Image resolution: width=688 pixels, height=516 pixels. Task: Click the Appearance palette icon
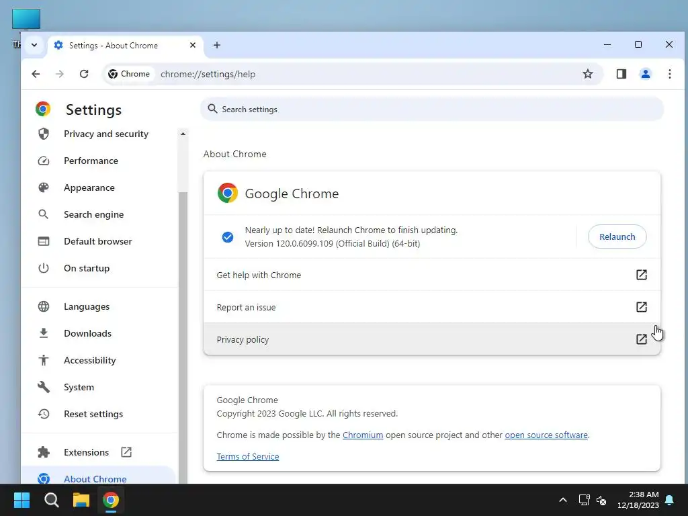44,187
